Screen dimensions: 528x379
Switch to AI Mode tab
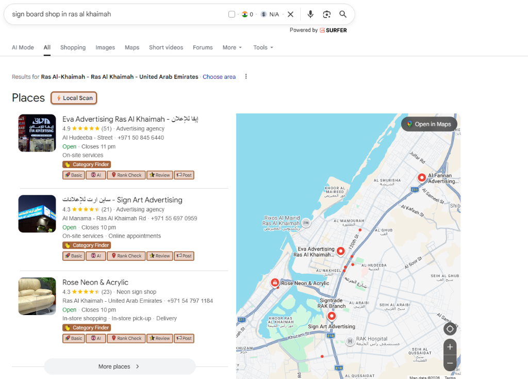coord(23,47)
